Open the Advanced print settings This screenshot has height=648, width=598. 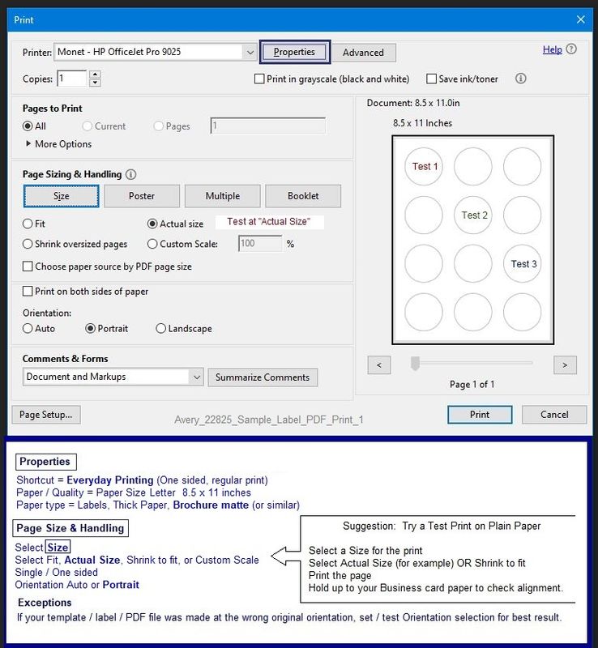[x=364, y=53]
